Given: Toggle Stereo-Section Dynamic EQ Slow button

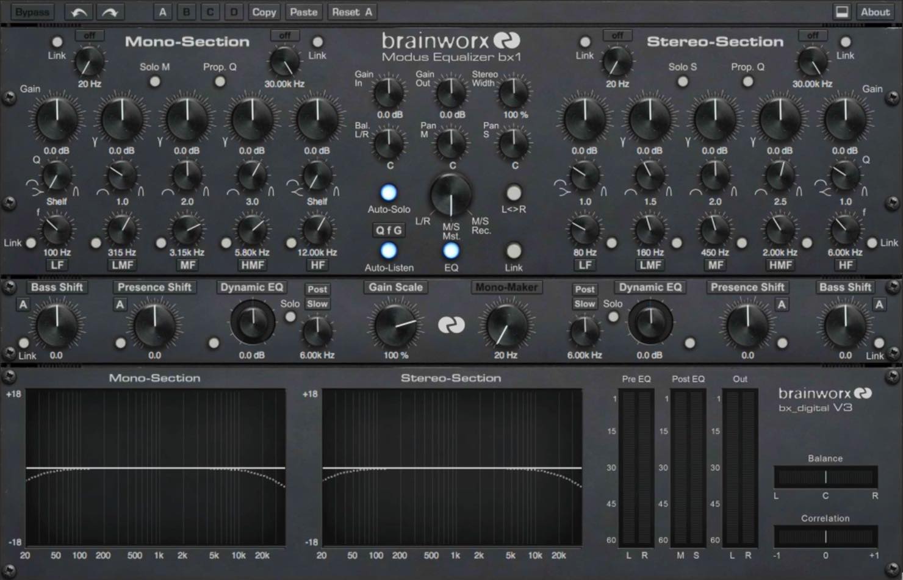Looking at the screenshot, I should 585,304.
